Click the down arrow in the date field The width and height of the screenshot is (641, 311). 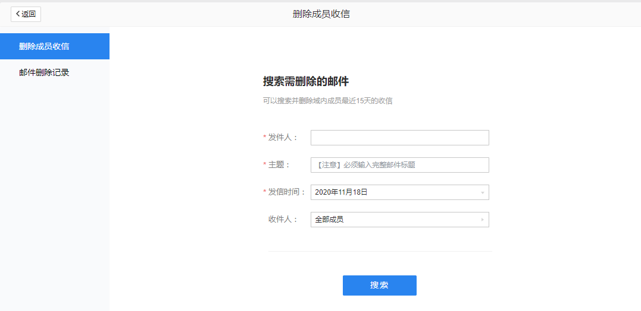[482, 193]
